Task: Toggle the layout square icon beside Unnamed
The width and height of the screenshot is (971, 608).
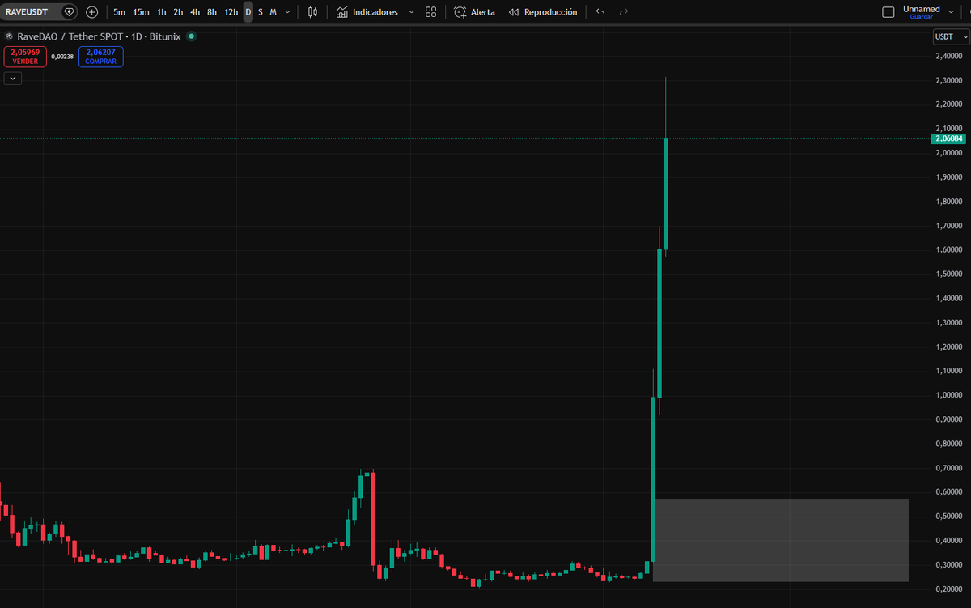Action: pos(888,12)
